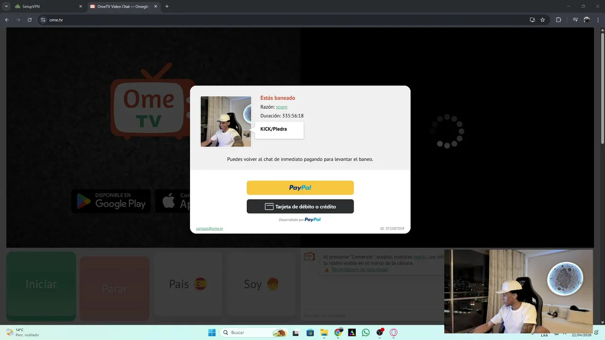Open a new browser tab

[x=167, y=7]
